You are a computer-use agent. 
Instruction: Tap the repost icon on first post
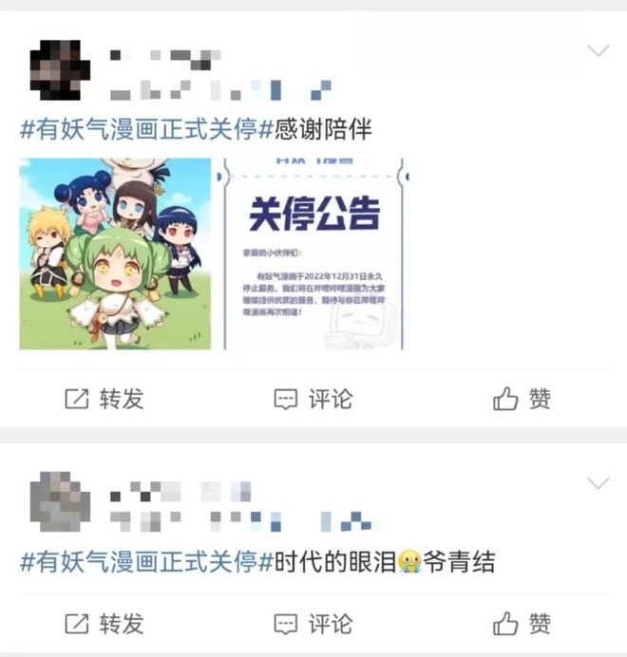click(77, 399)
